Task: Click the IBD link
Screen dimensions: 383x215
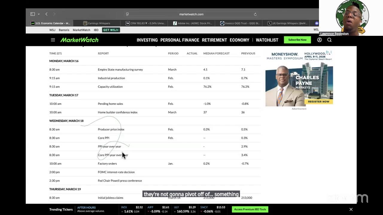Action: [96, 30]
